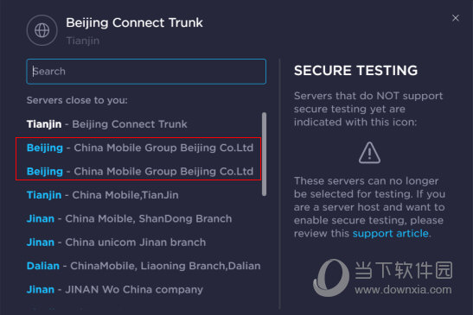Click the www.downxia.com watermark text

[403, 290]
